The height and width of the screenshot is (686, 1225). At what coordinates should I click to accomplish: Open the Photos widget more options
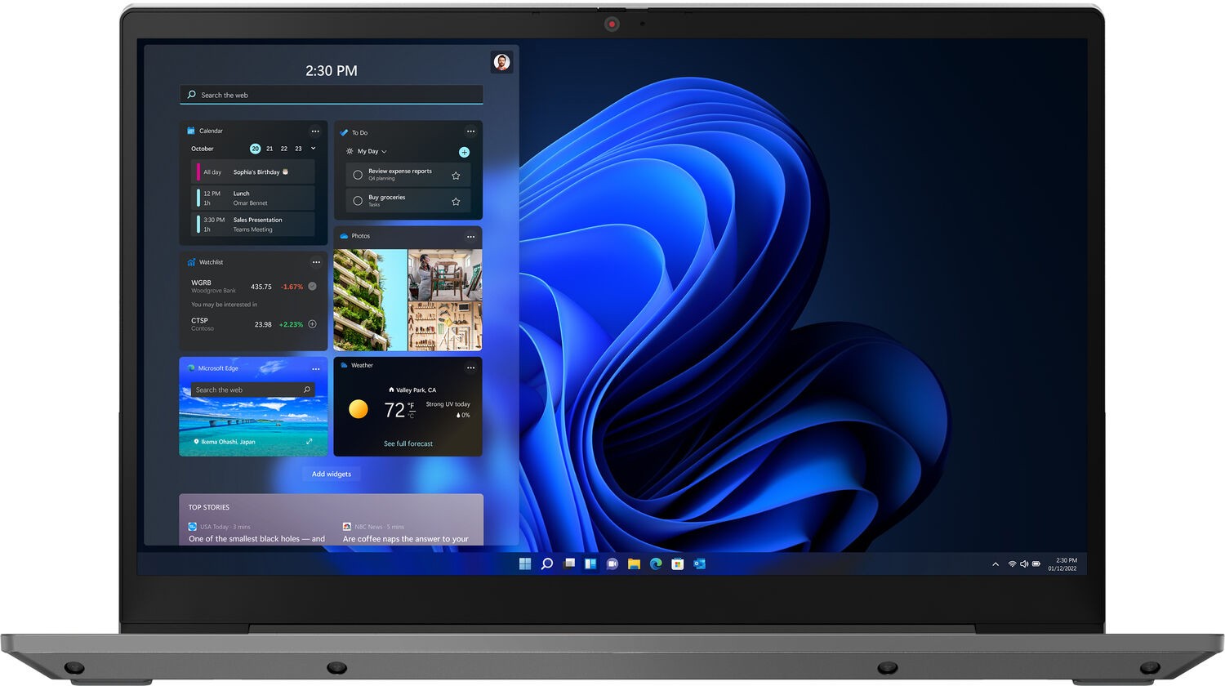click(470, 237)
